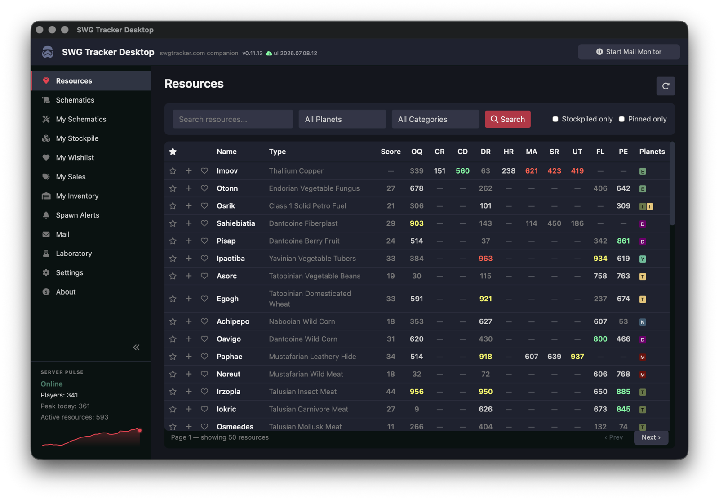
Task: Click the Mustafarian Leathery Hide type text
Action: (x=312, y=357)
